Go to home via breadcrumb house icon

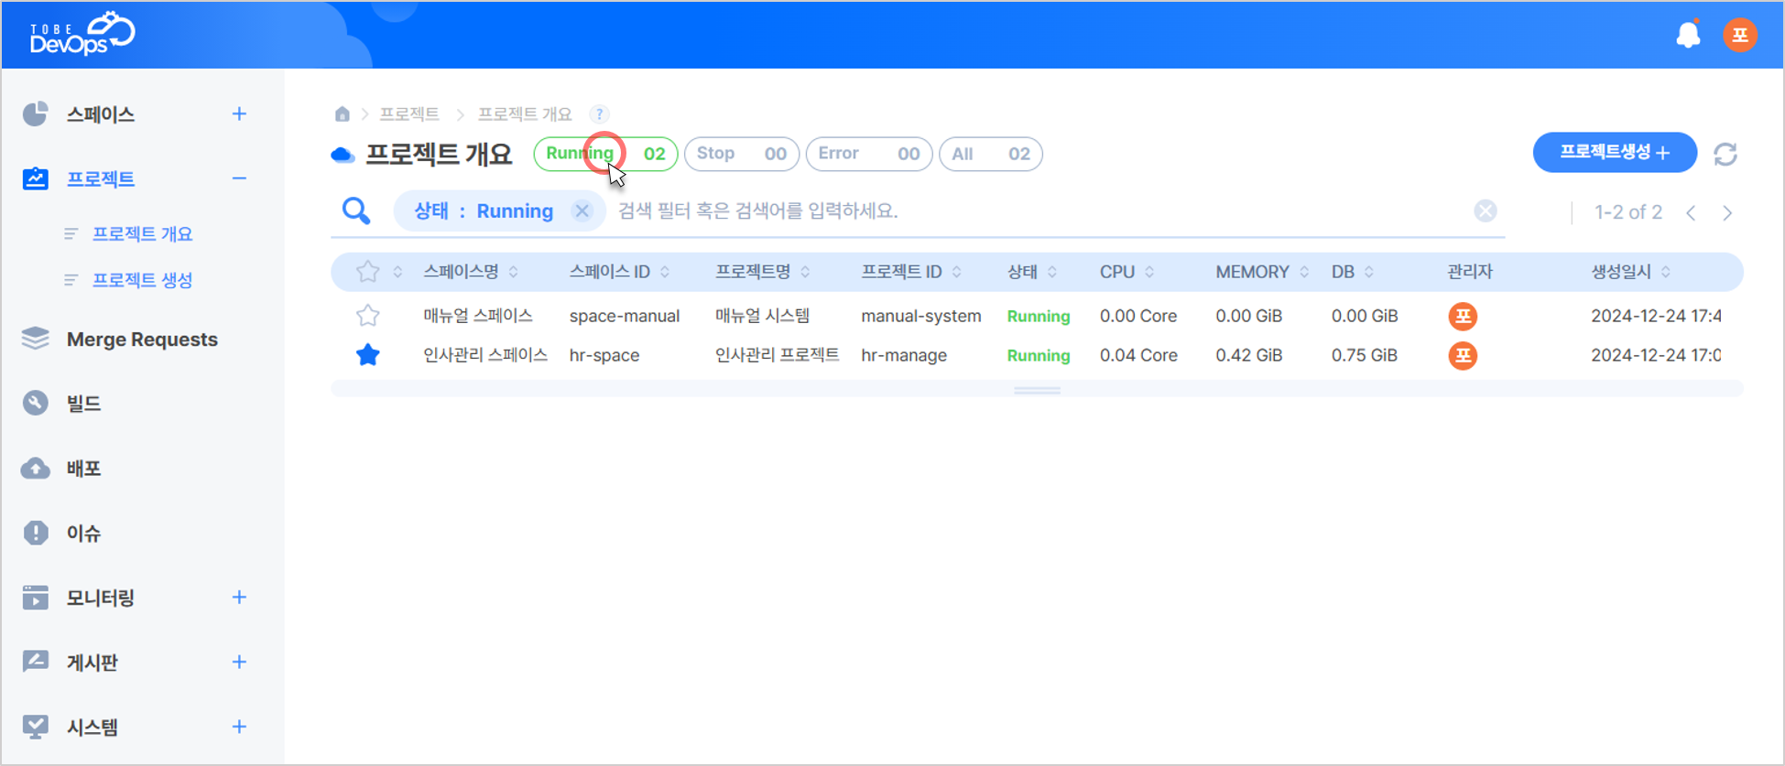(x=342, y=113)
